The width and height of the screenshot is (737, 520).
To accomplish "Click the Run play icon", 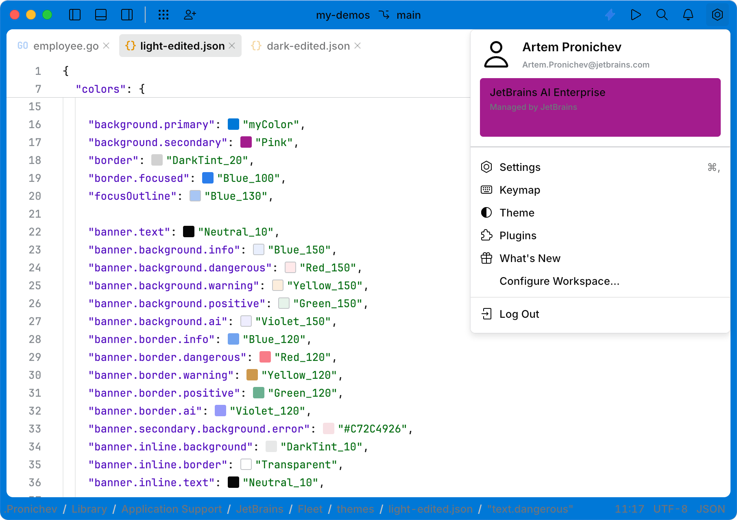I will point(636,15).
